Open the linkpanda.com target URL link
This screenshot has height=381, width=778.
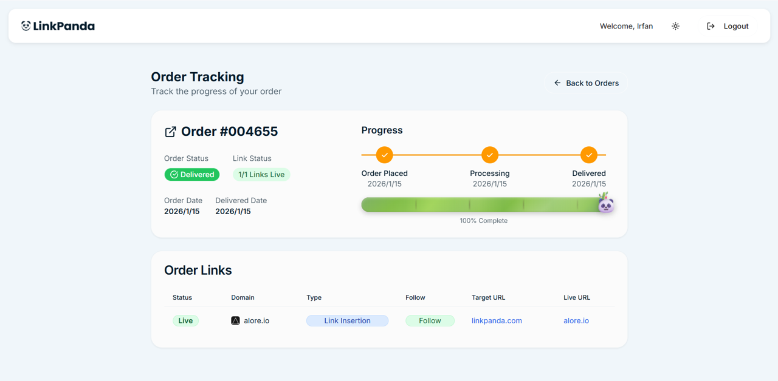(x=497, y=320)
